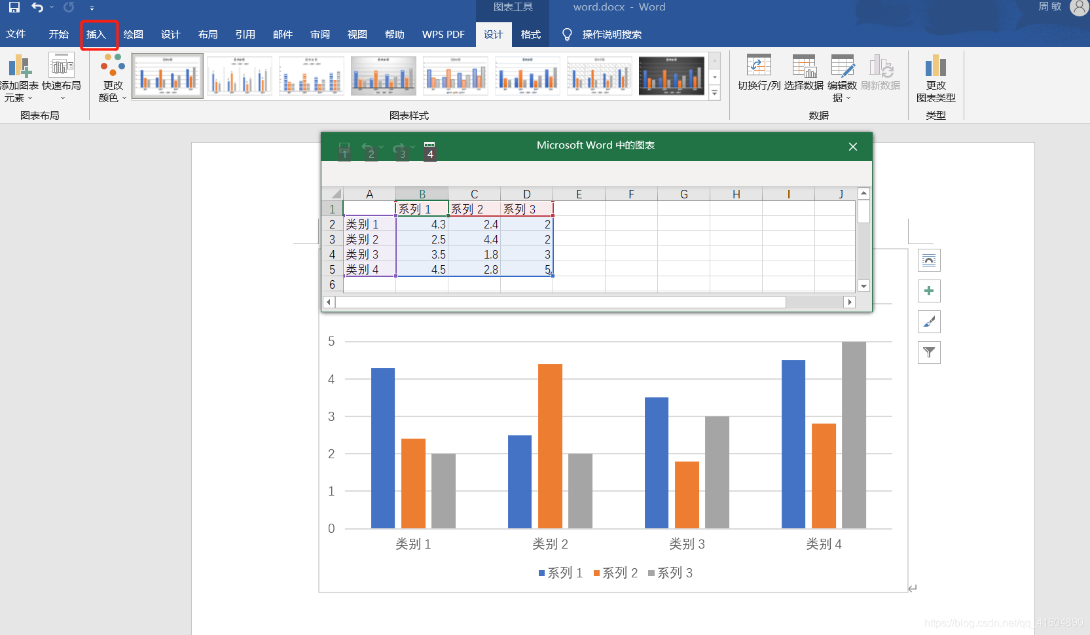Click the user account avatar icon
This screenshot has height=635, width=1090.
[x=1079, y=8]
